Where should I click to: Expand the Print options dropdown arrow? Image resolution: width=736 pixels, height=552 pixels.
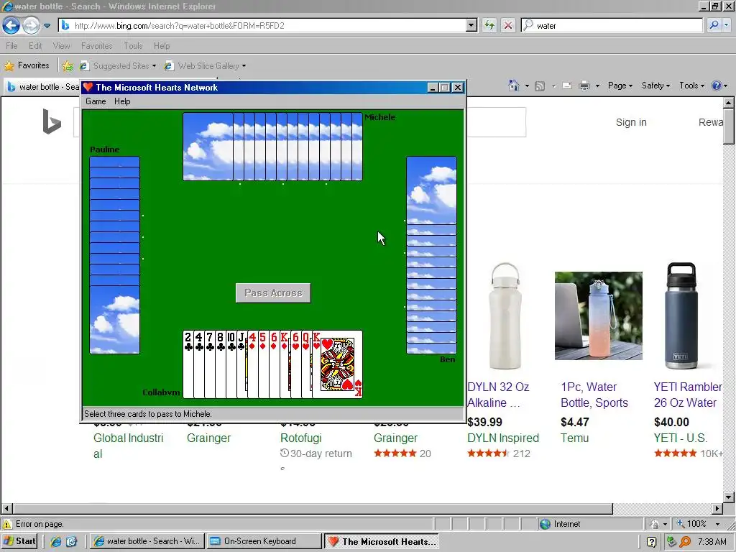597,86
